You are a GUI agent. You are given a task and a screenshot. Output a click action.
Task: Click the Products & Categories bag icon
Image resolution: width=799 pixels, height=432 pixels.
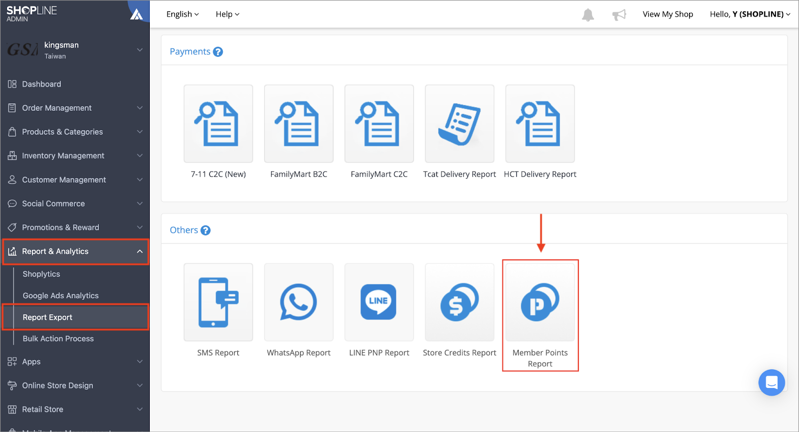click(12, 132)
